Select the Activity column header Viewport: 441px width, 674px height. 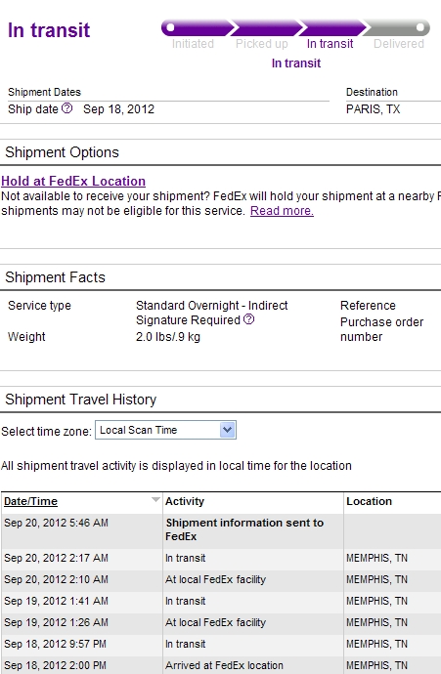tap(185, 501)
